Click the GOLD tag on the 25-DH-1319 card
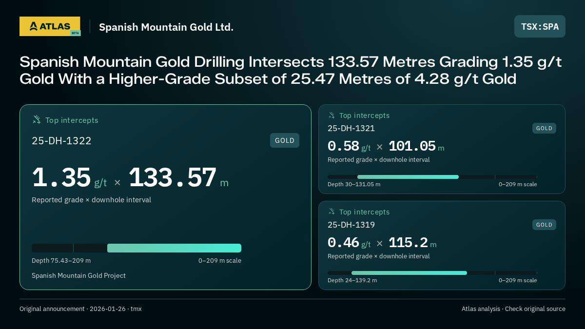Screen dimensions: 585x329 point(544,225)
